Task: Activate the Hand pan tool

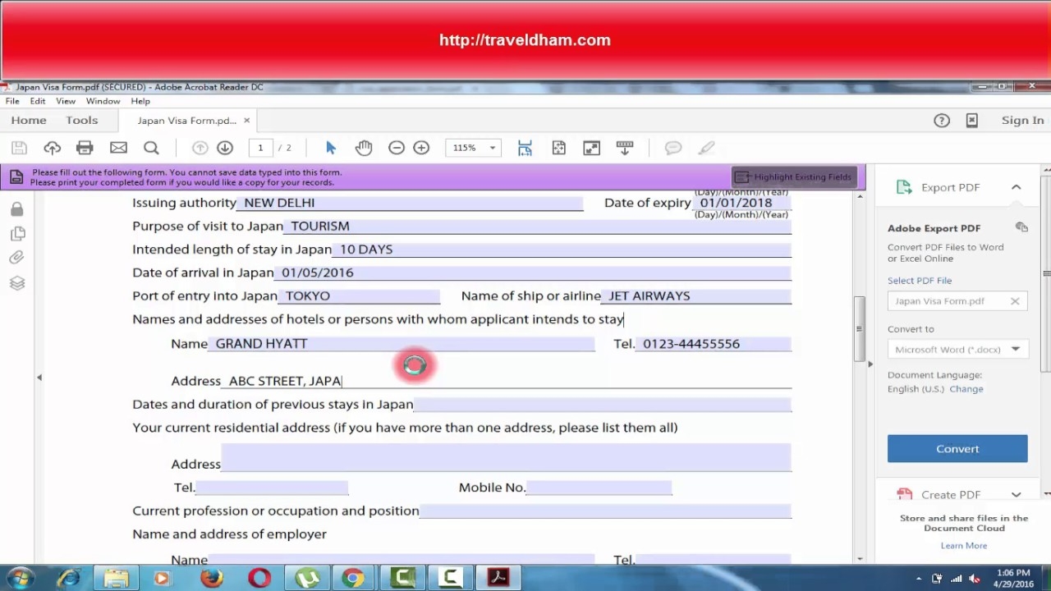Action: [364, 148]
